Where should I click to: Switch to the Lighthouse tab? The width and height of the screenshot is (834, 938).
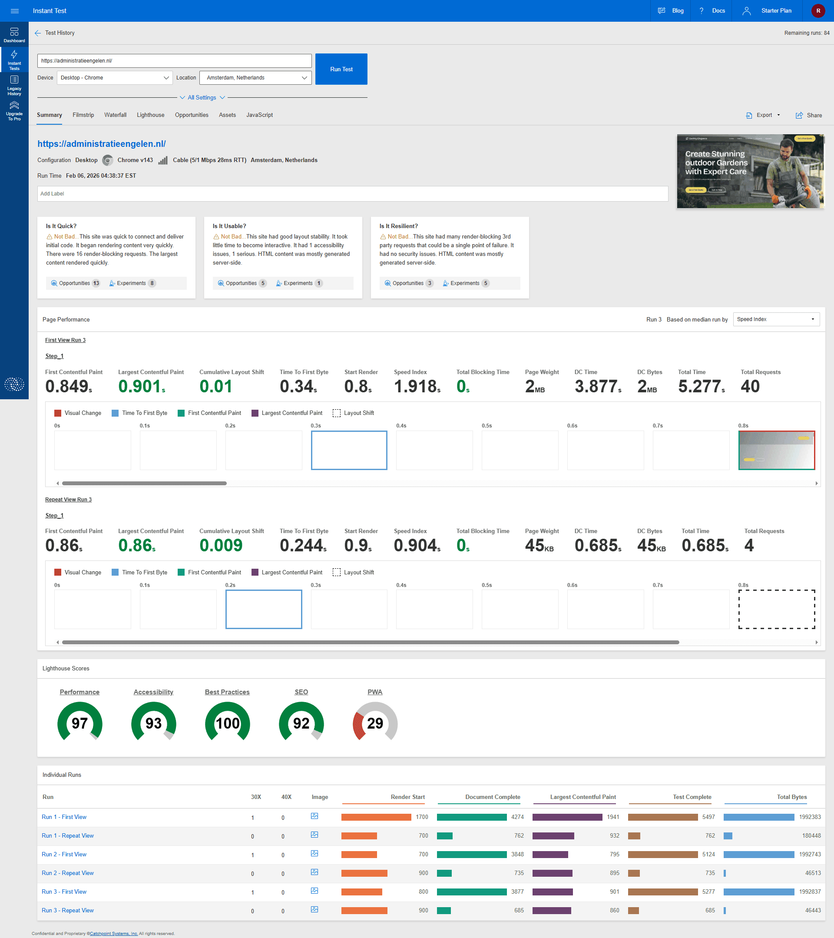pyautogui.click(x=150, y=115)
